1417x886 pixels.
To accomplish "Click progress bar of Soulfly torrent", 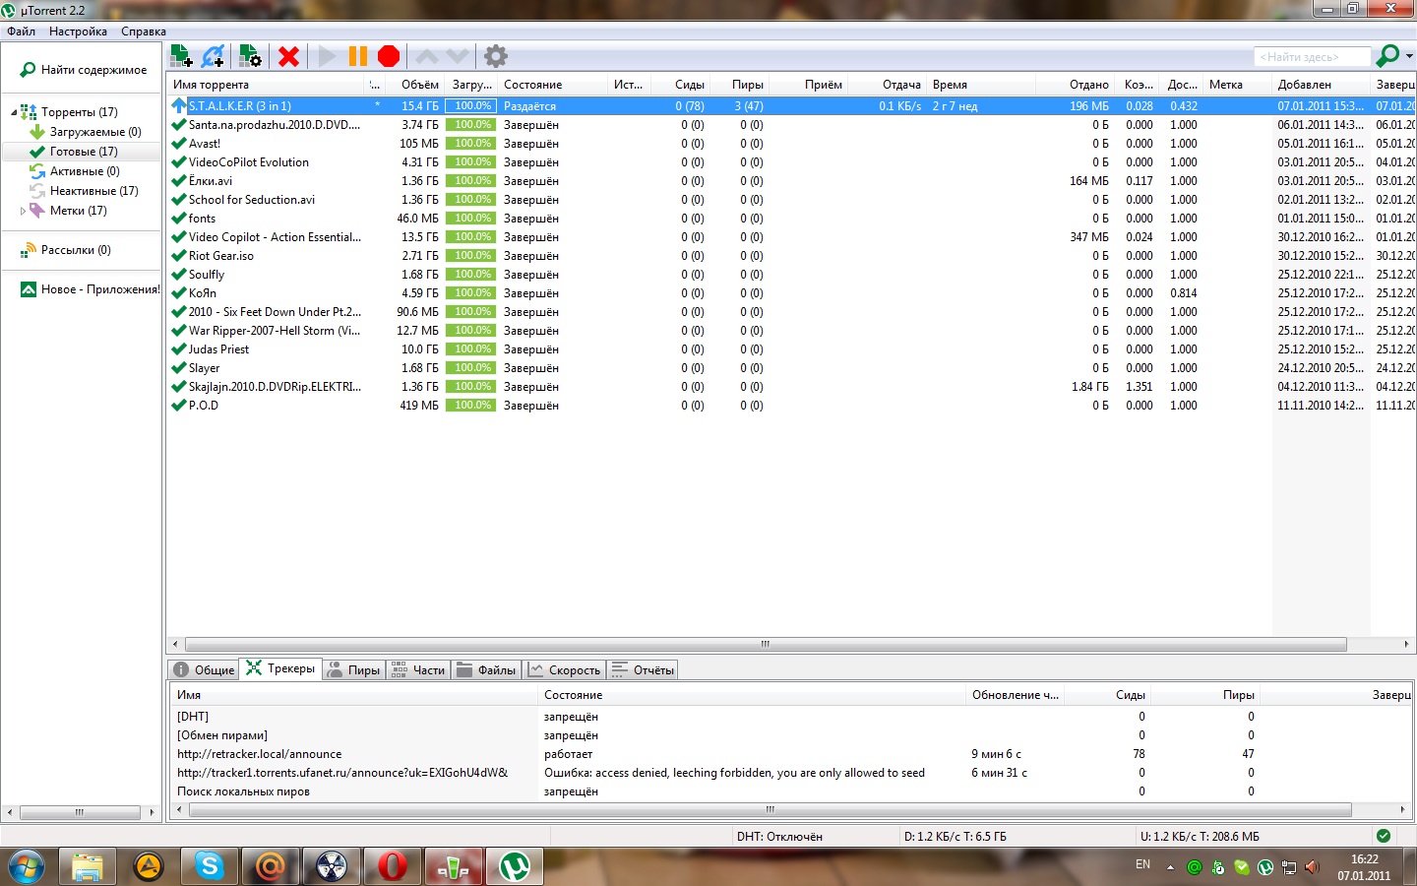I will (x=470, y=275).
